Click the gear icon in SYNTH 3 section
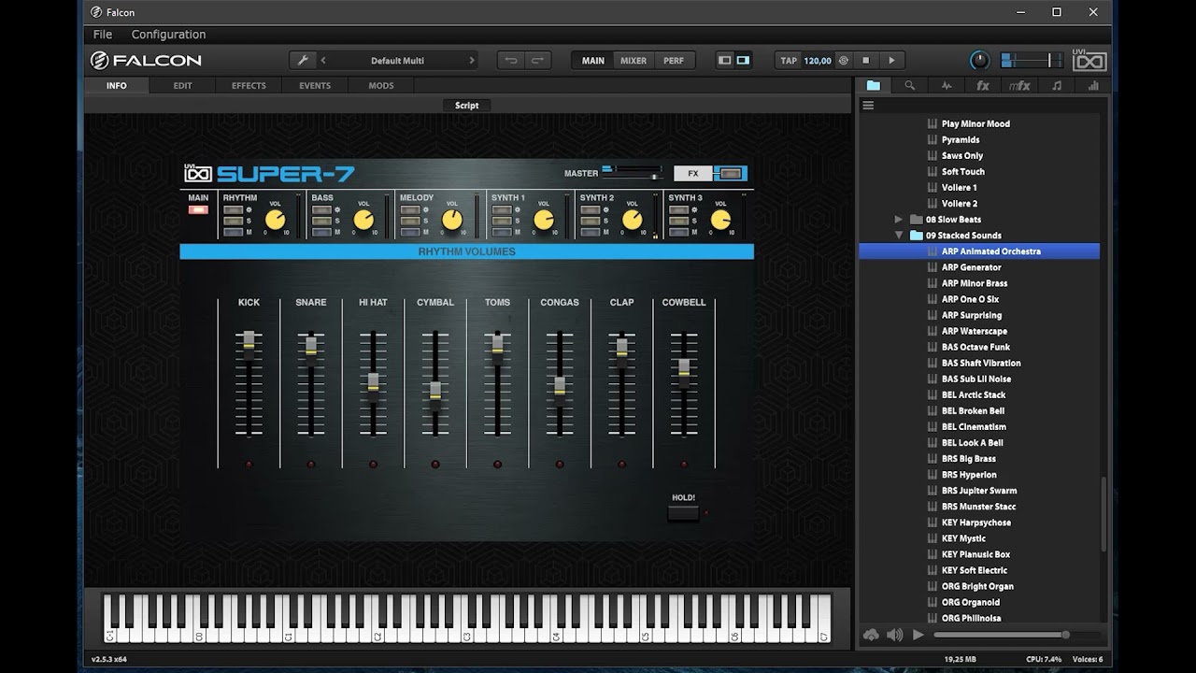Viewport: 1196px width, 673px height. coord(694,209)
